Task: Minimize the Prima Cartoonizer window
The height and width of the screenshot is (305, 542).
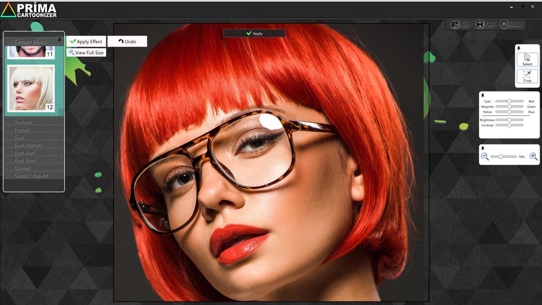Action: coord(511,7)
